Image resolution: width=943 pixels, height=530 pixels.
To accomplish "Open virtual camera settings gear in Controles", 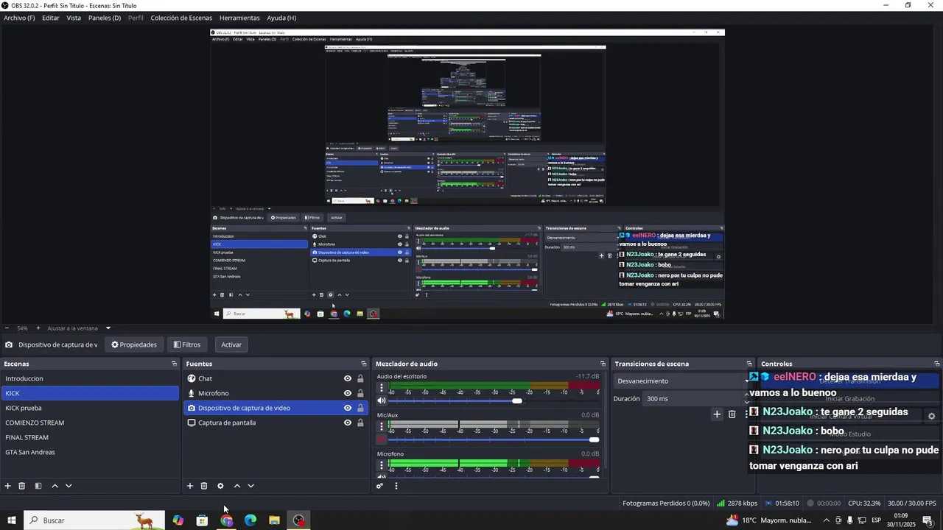I will click(x=931, y=417).
